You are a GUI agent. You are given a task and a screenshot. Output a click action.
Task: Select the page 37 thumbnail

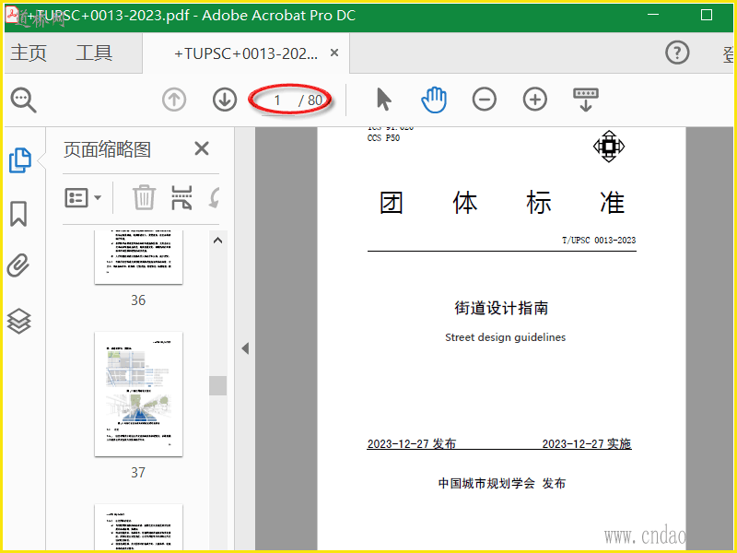[139, 394]
